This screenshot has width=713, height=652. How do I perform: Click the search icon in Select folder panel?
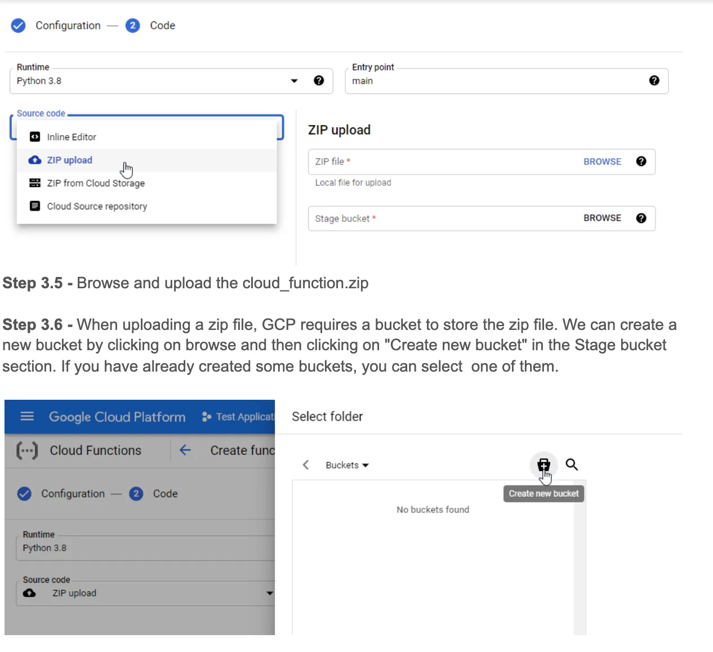tap(571, 465)
